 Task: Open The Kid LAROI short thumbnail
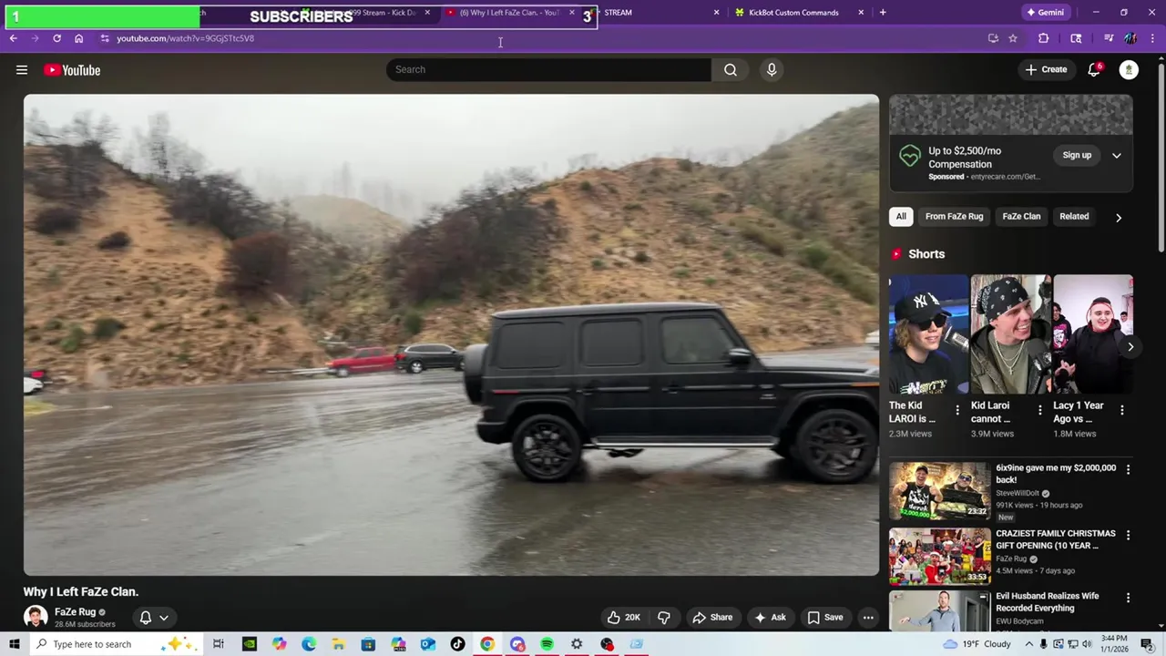click(928, 334)
